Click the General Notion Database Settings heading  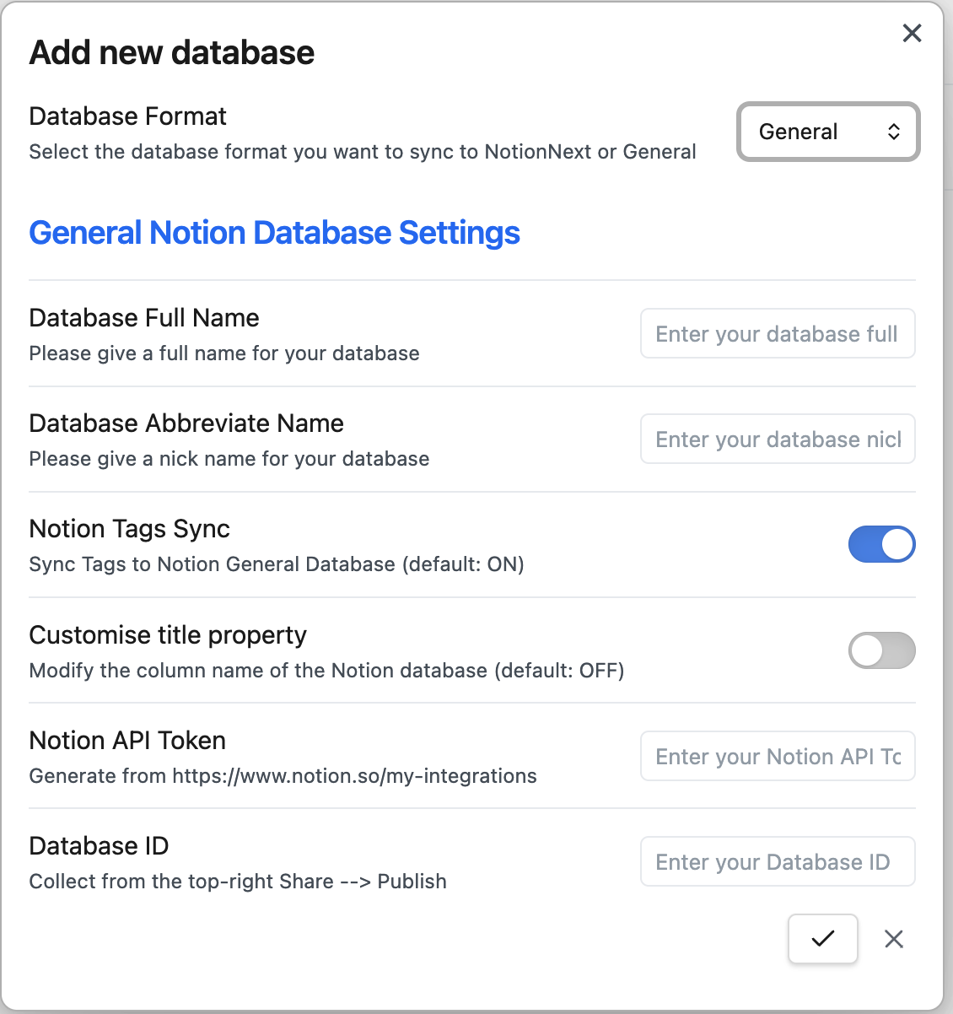(274, 233)
